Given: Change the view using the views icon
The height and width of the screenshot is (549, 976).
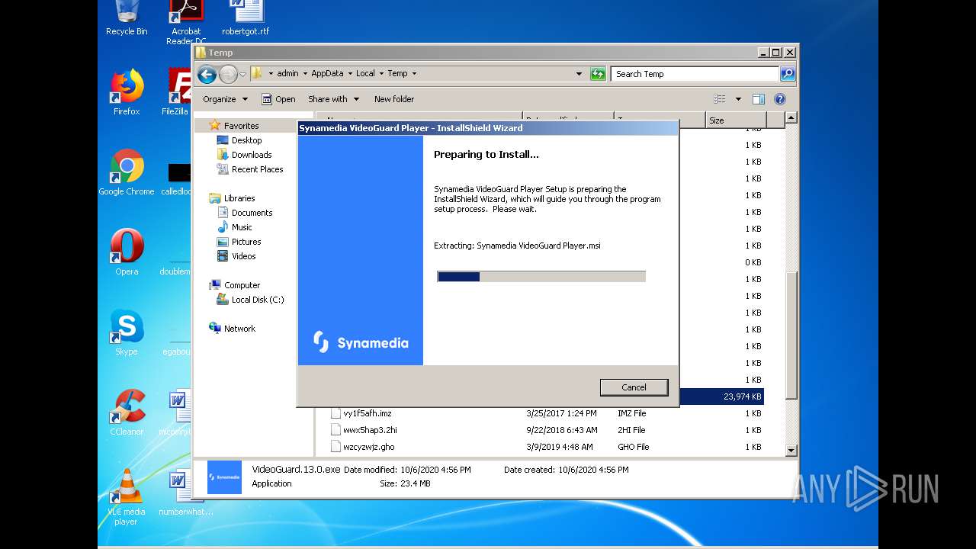Looking at the screenshot, I should (x=719, y=99).
